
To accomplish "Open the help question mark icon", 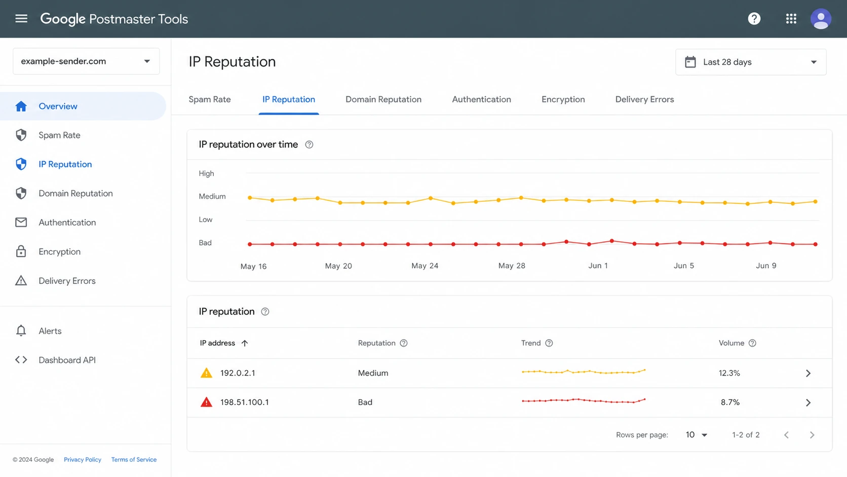I will click(x=754, y=19).
